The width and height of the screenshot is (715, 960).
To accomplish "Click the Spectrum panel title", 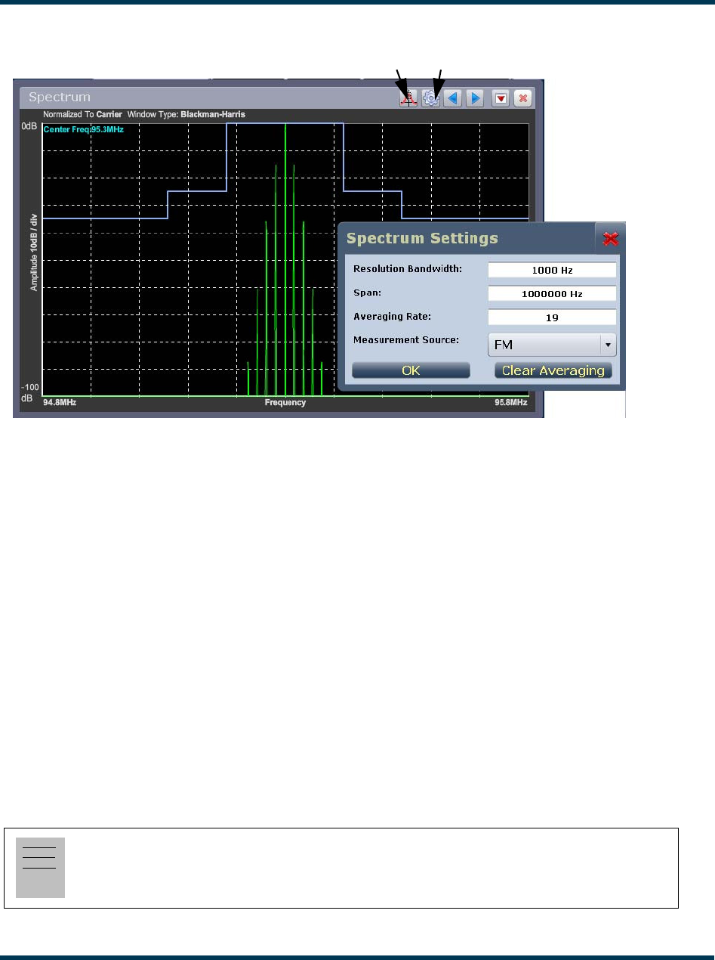I will click(x=60, y=98).
